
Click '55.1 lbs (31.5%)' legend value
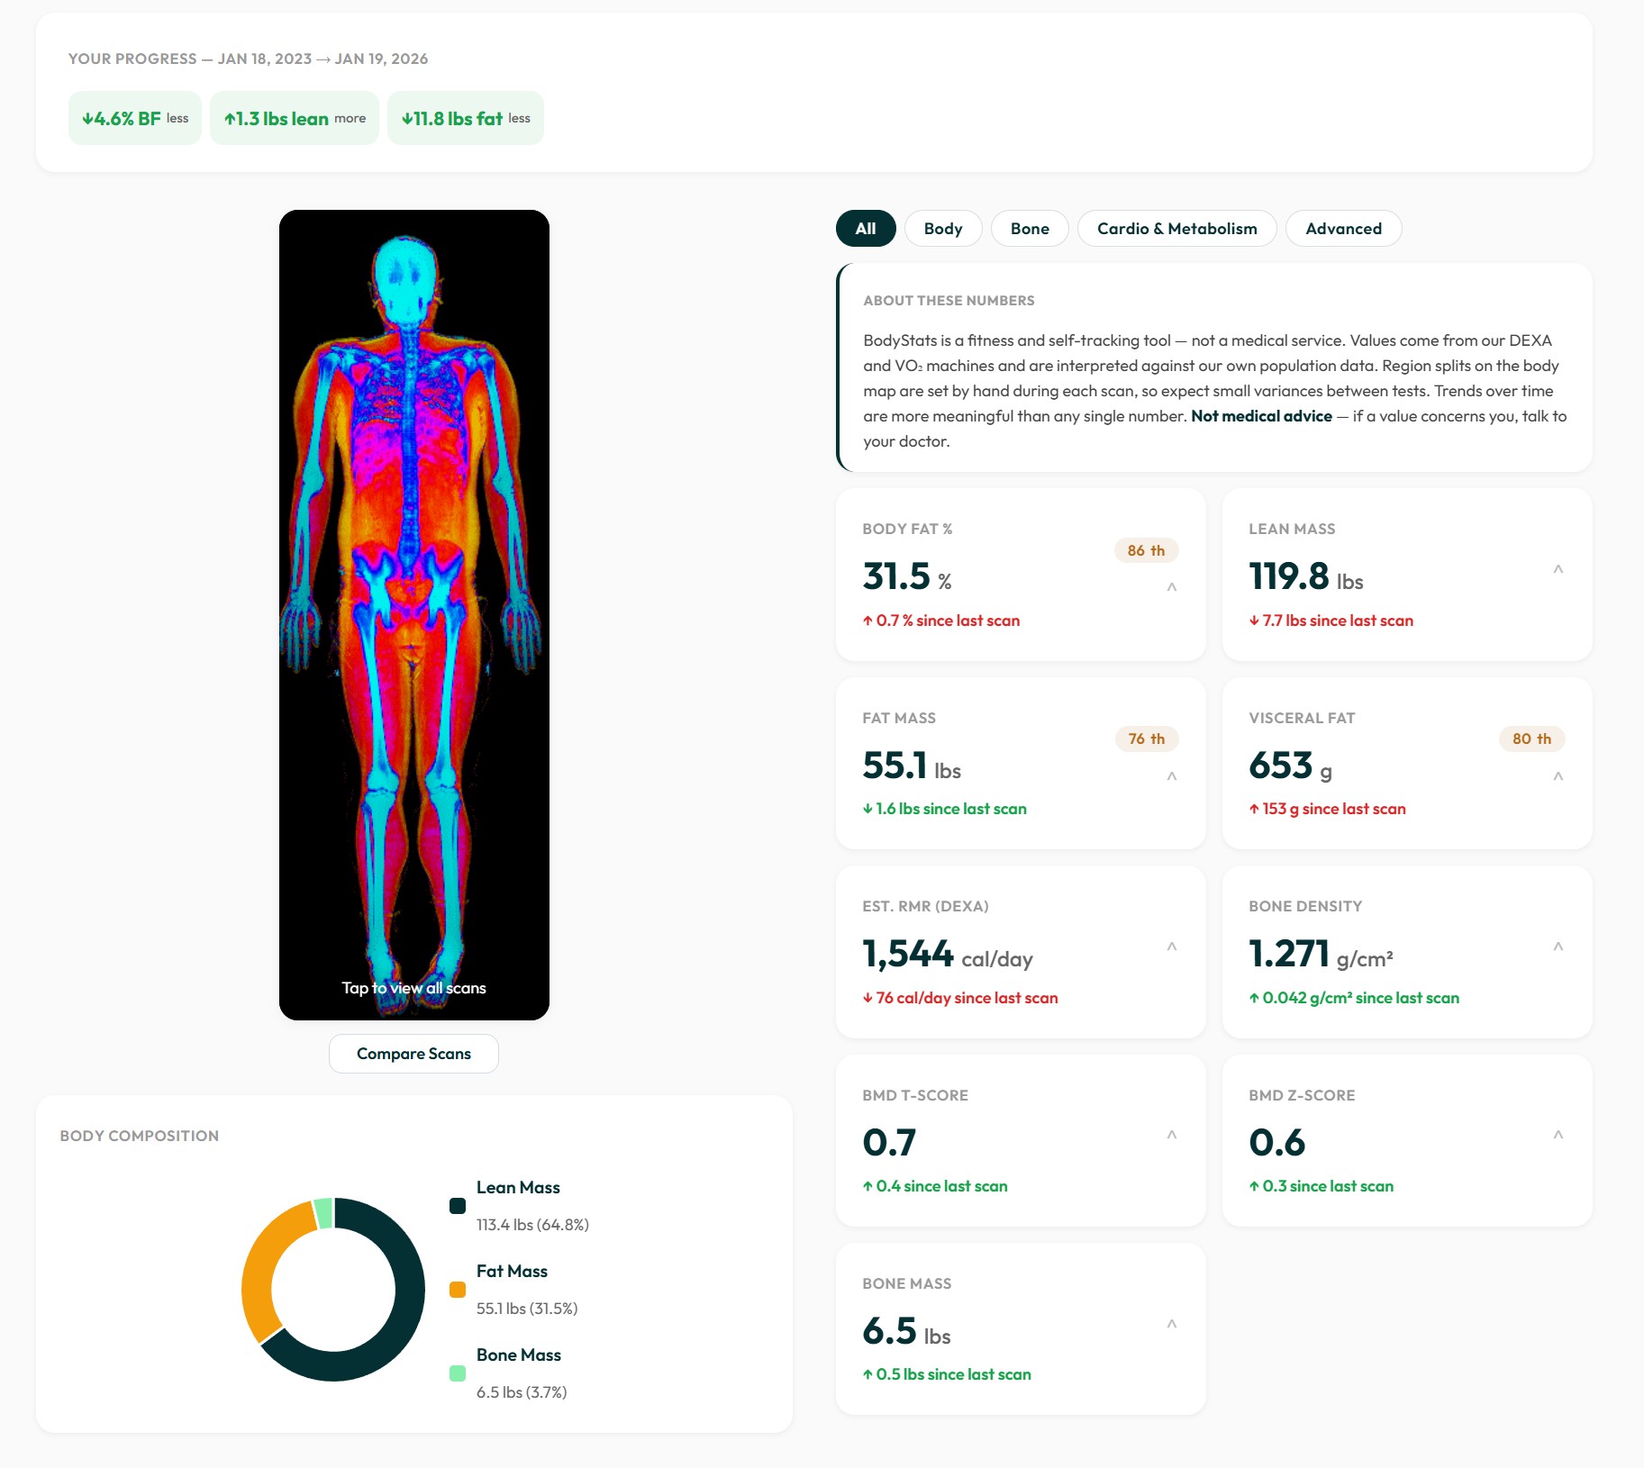(527, 1309)
